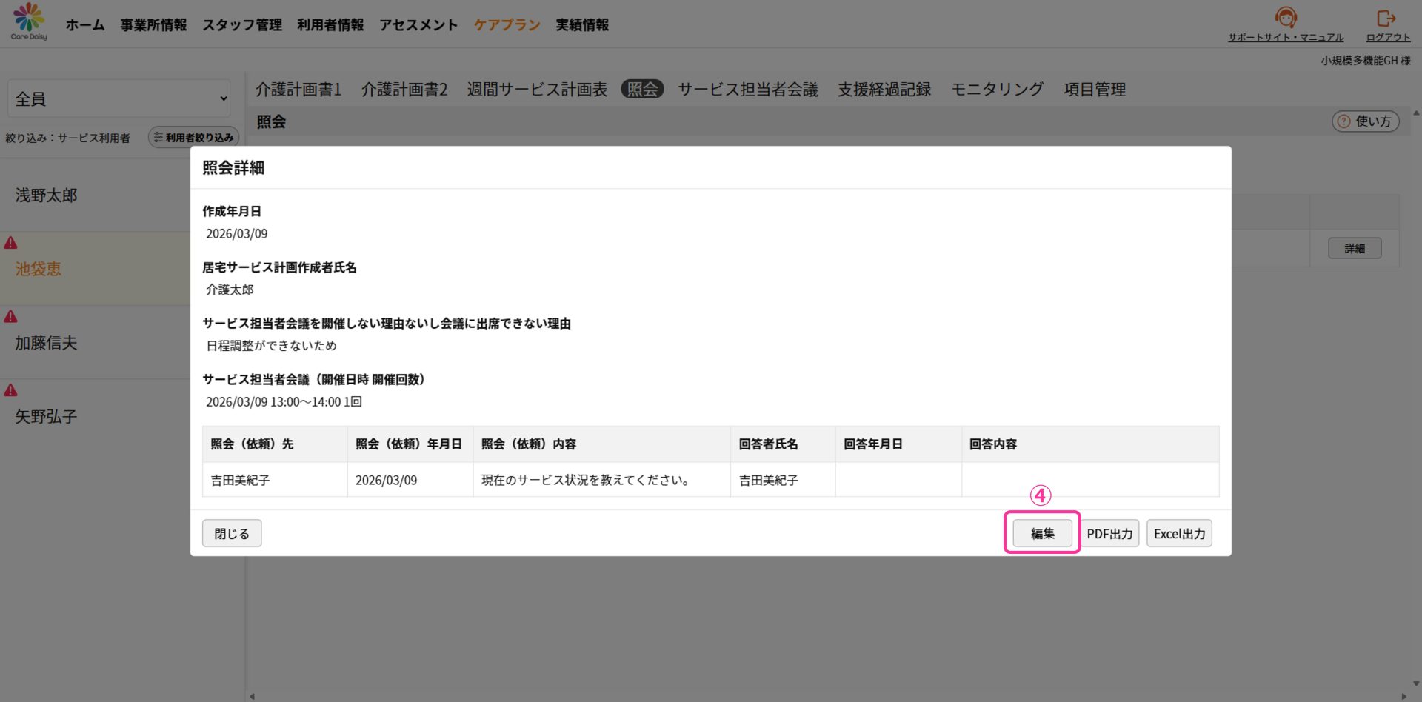Export with the Excel出力 button

click(1179, 533)
